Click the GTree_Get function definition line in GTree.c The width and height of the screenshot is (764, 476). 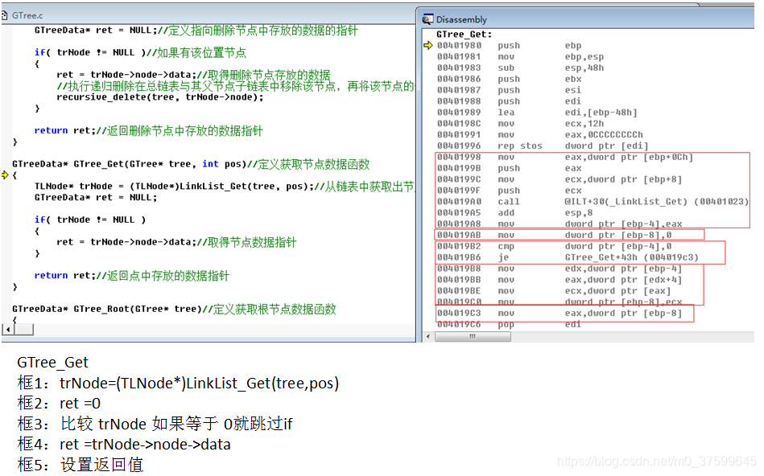pyautogui.click(x=191, y=164)
